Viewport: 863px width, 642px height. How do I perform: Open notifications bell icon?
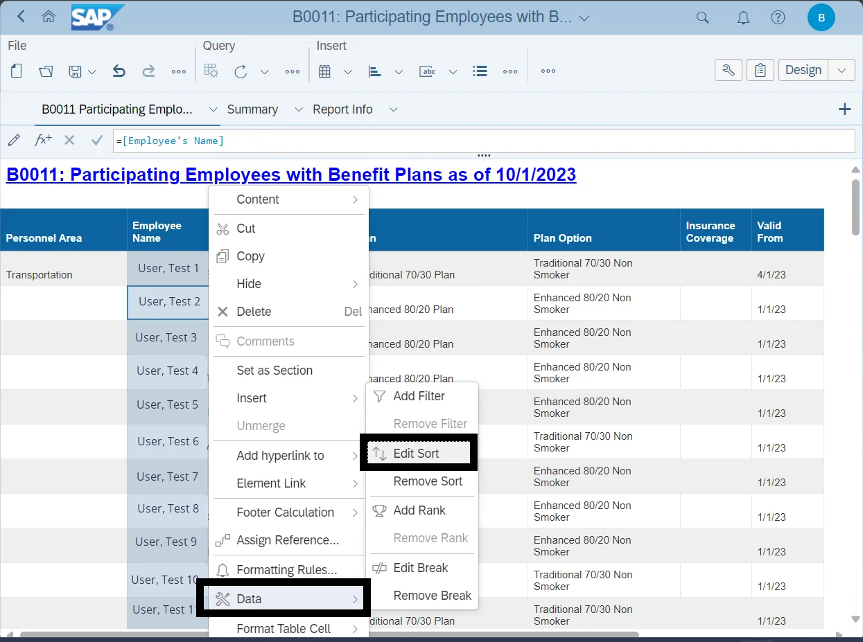pos(743,18)
